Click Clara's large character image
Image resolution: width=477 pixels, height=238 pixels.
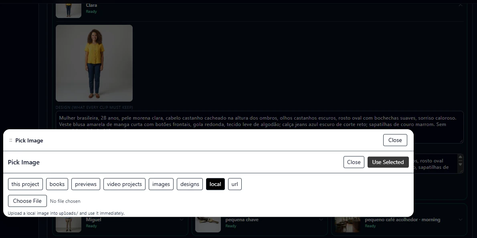point(94,63)
